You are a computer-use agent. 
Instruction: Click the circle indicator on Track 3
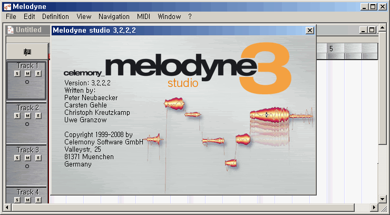click(27, 166)
